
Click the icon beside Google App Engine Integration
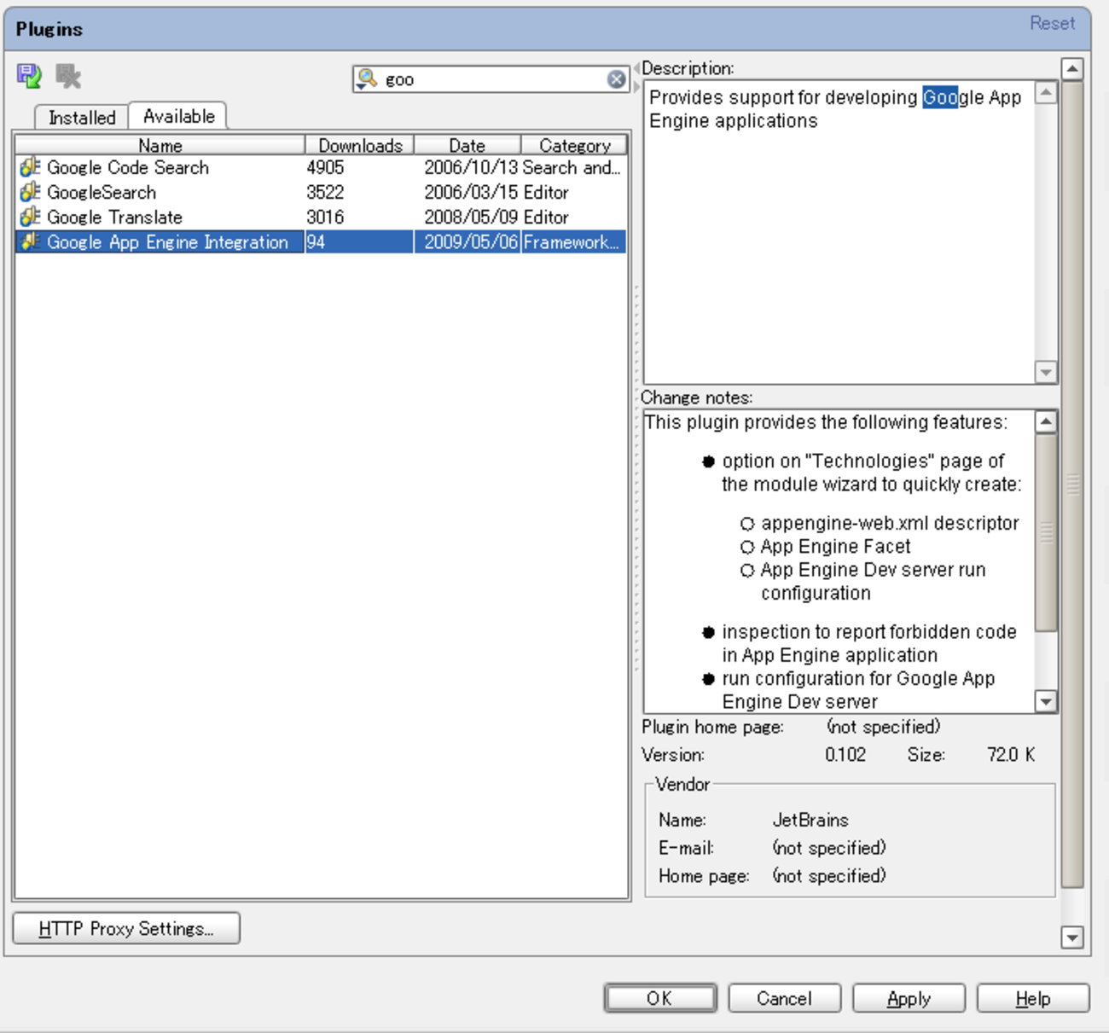tap(31, 241)
